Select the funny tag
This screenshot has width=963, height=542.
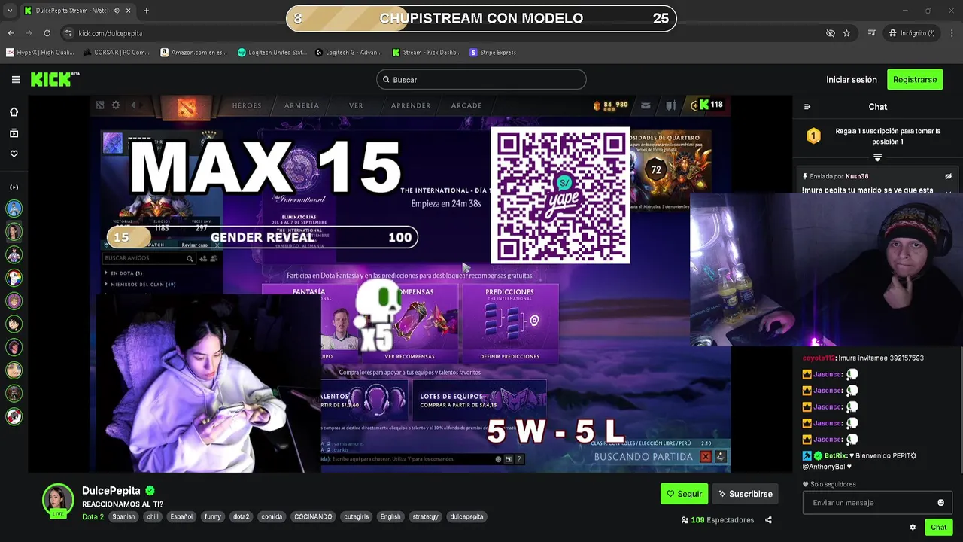pyautogui.click(x=213, y=517)
